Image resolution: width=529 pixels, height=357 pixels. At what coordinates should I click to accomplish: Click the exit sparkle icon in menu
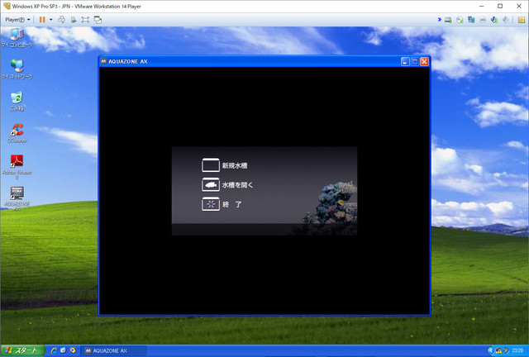pyautogui.click(x=211, y=204)
